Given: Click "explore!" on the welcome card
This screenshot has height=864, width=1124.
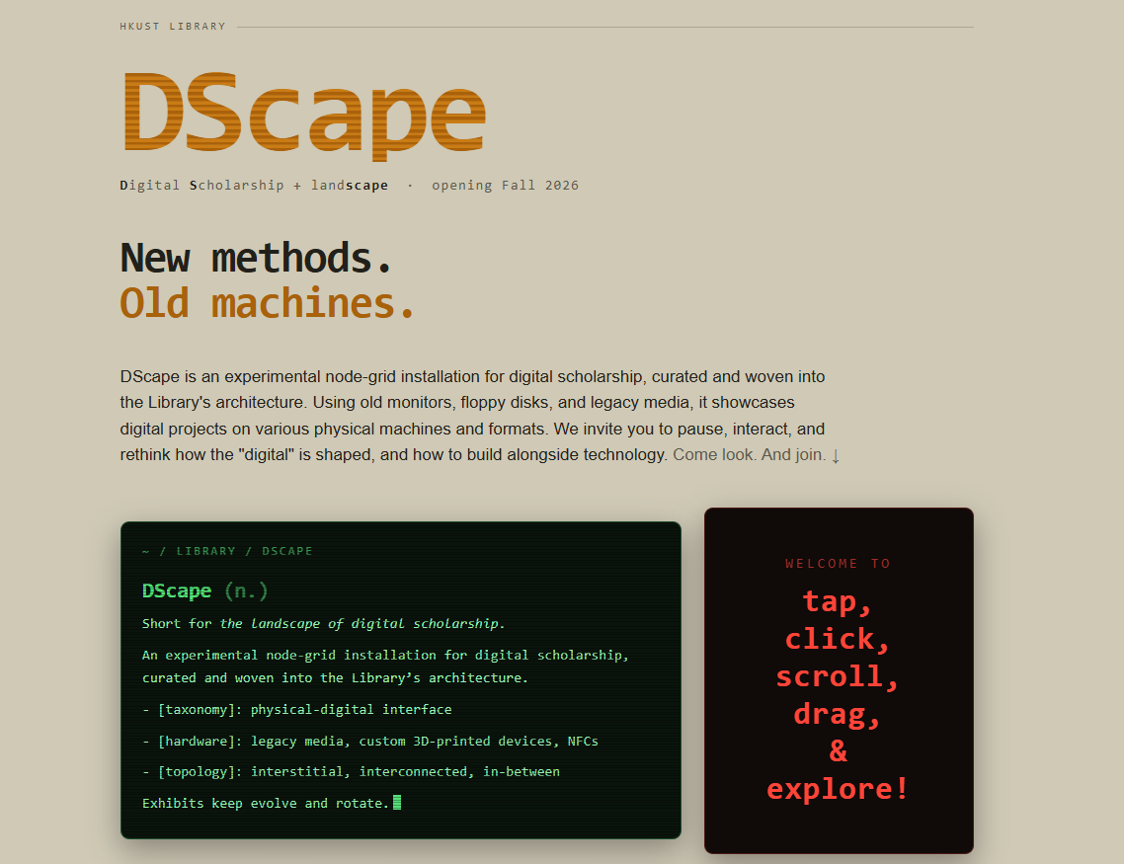Looking at the screenshot, I should coord(838,789).
